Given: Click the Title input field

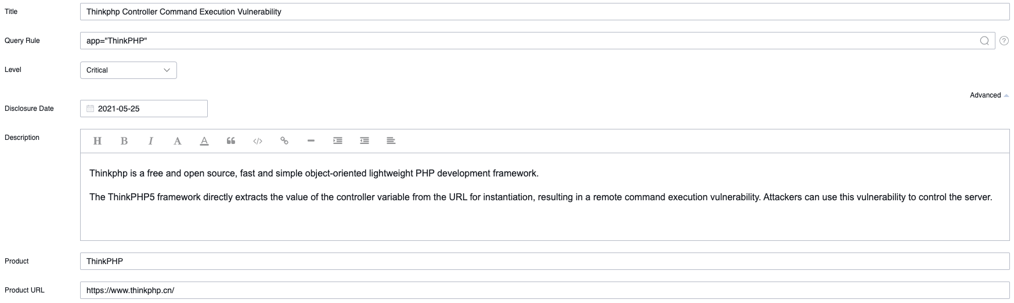Looking at the screenshot, I should tap(544, 12).
